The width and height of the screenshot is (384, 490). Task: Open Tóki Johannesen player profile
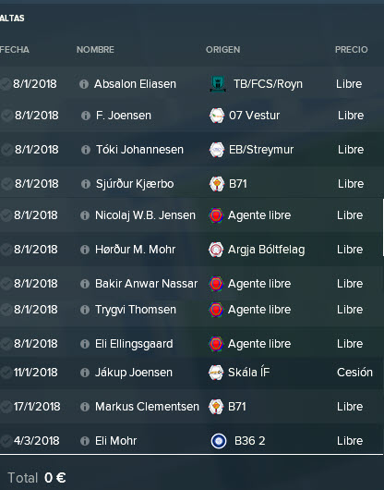click(x=139, y=150)
